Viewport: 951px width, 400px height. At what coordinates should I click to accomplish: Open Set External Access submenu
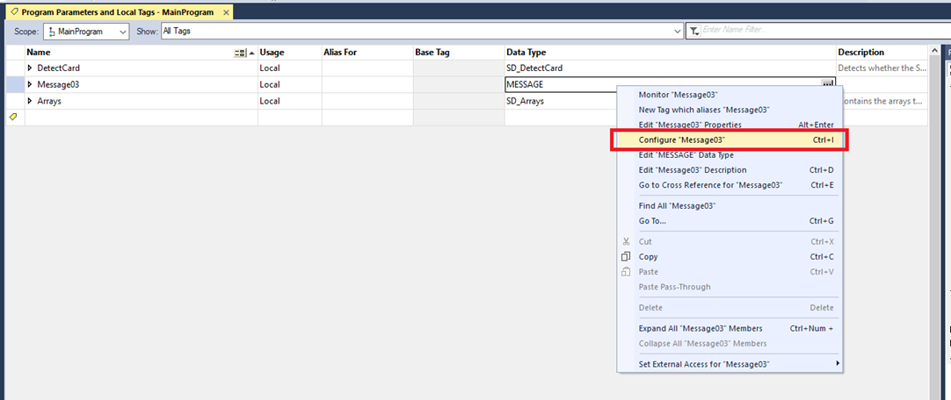[704, 364]
